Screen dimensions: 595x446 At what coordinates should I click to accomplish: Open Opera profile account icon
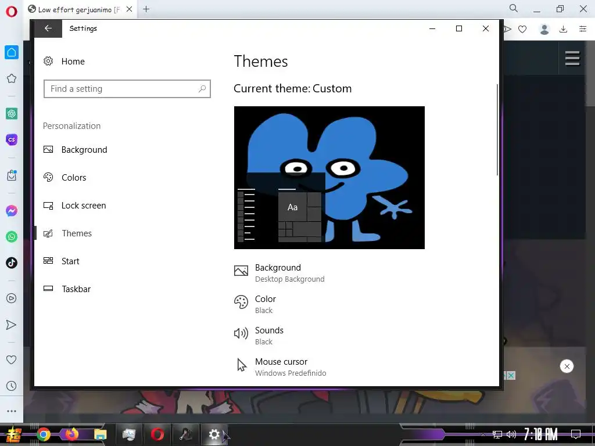pyautogui.click(x=544, y=29)
